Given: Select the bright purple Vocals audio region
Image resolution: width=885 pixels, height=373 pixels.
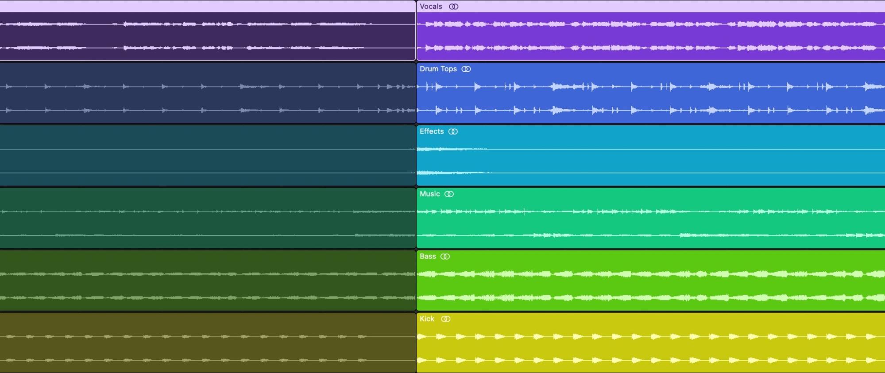Looking at the screenshot, I should click(651, 31).
